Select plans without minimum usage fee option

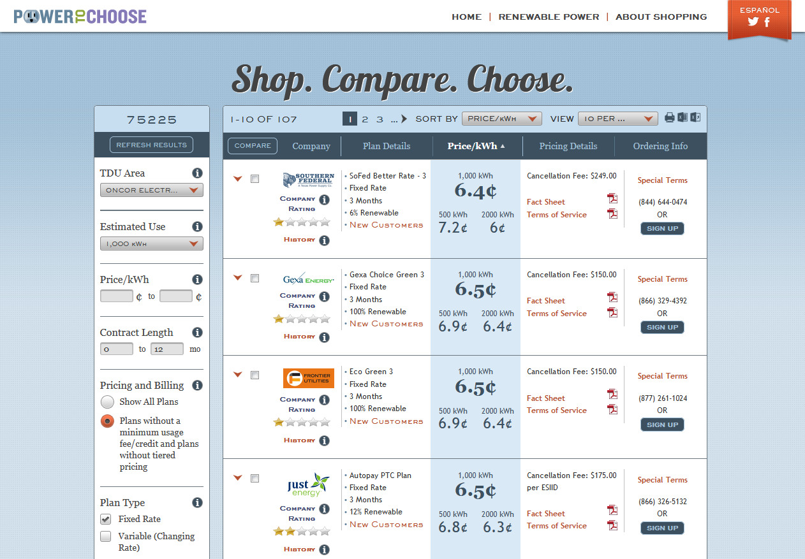[x=108, y=421]
